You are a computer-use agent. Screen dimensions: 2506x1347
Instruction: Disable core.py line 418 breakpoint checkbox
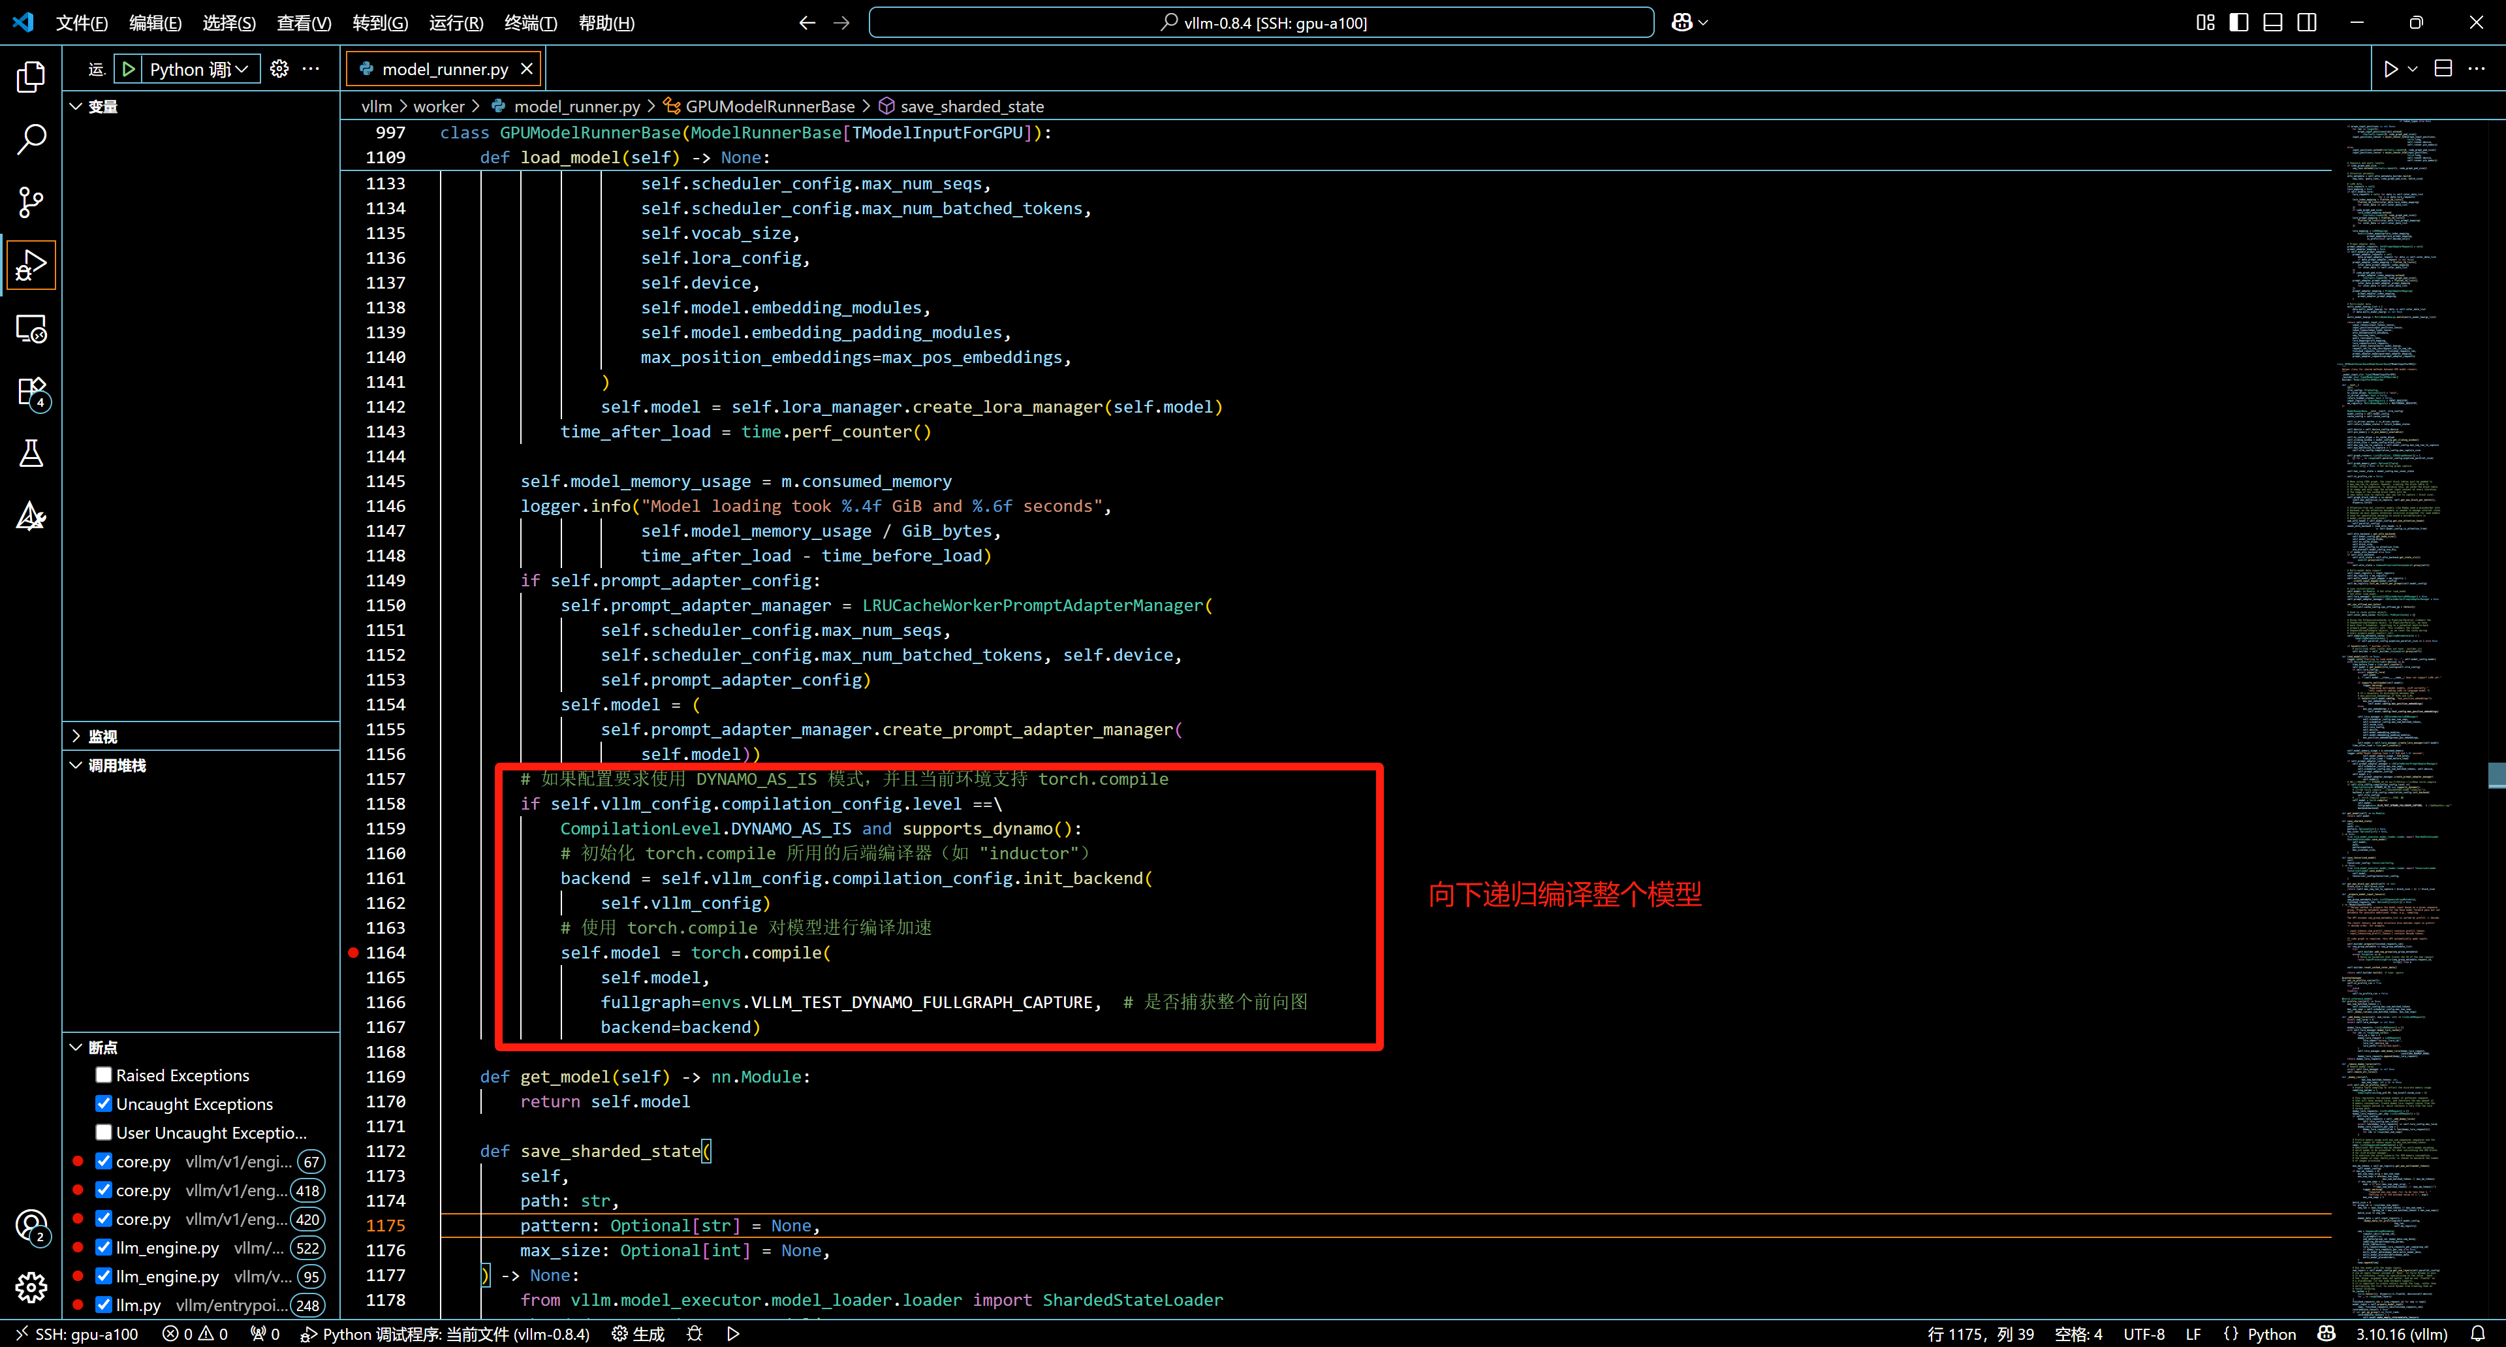click(104, 1190)
